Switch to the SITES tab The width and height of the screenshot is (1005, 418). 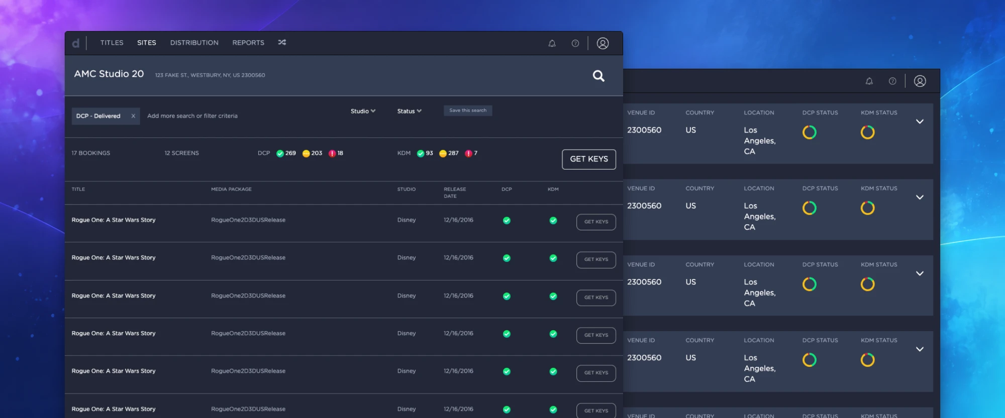click(147, 43)
